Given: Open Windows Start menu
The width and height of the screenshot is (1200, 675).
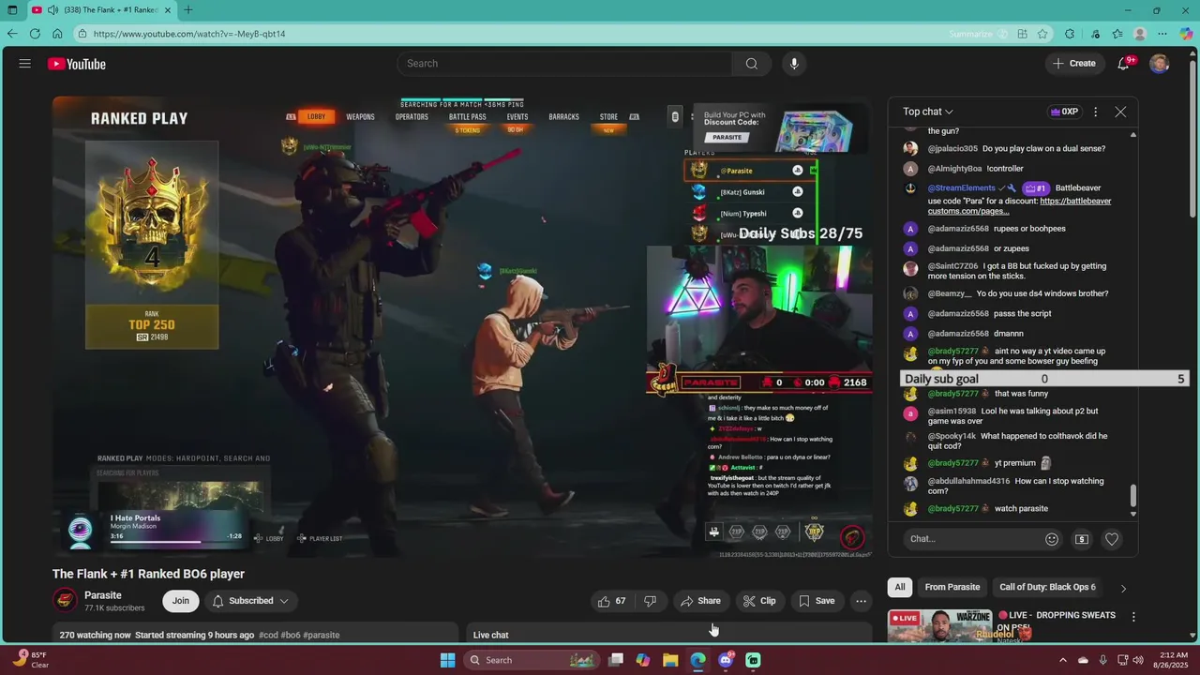Looking at the screenshot, I should pos(447,660).
